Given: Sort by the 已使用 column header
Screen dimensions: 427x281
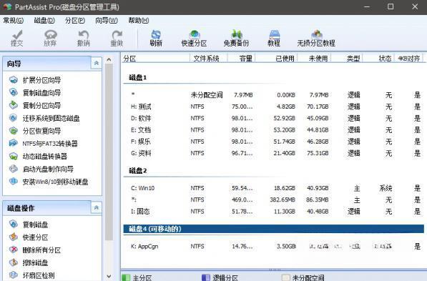Looking at the screenshot, I should click(x=276, y=58).
